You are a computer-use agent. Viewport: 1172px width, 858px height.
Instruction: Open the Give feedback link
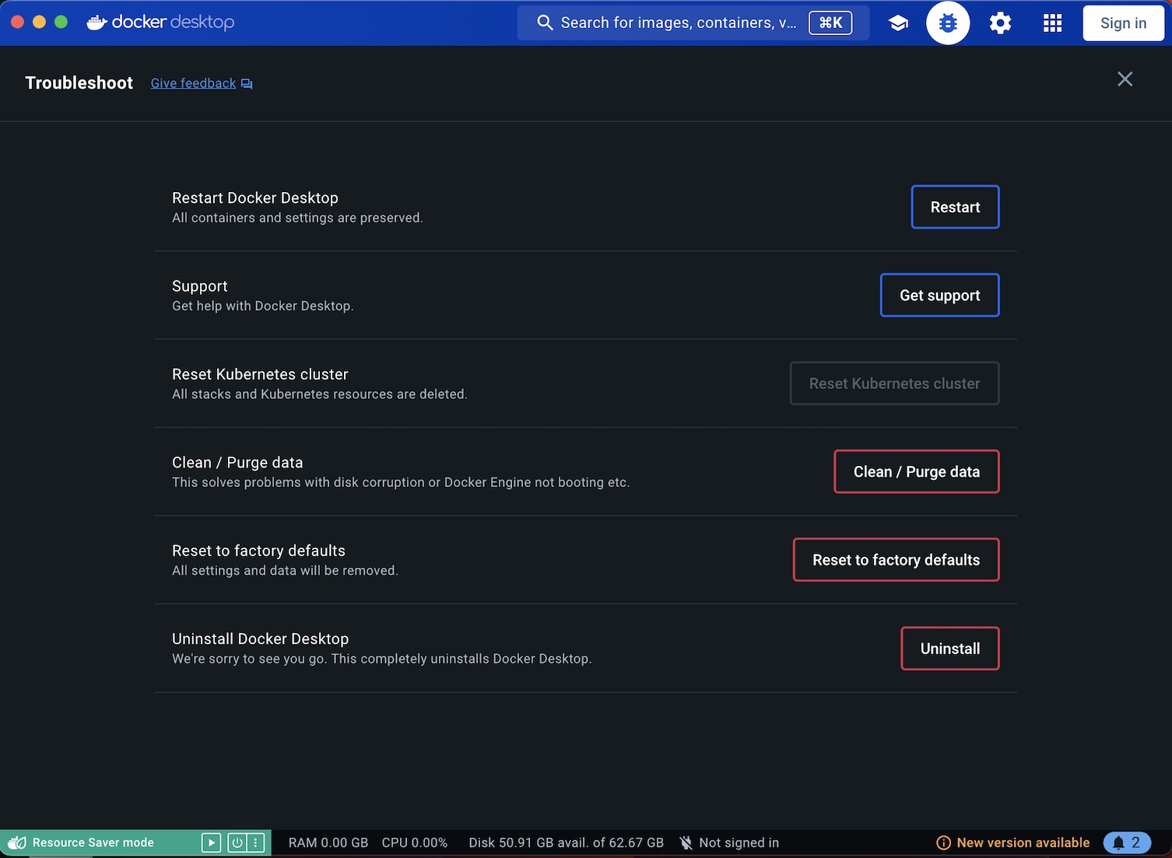click(x=193, y=83)
